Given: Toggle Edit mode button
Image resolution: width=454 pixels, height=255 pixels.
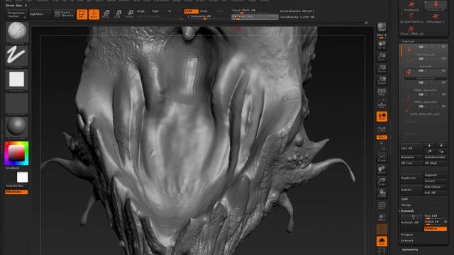Looking at the screenshot, I should tap(82, 14).
